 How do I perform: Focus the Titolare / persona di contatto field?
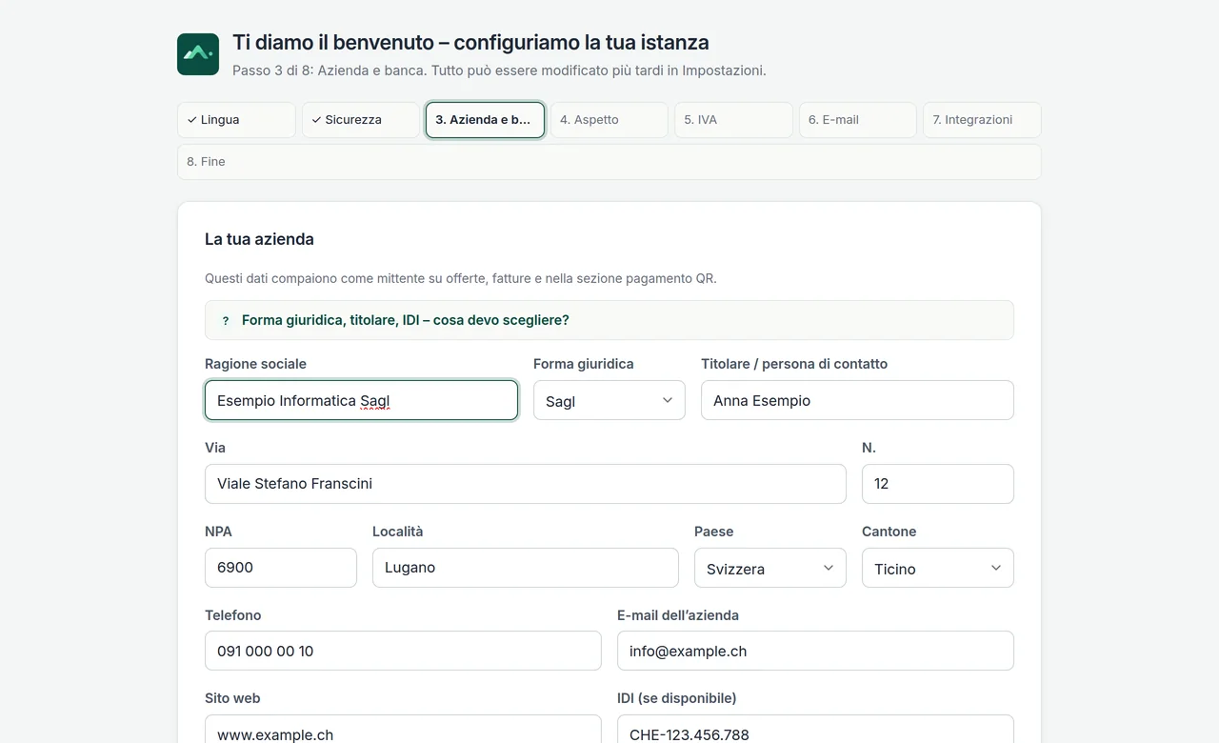[857, 400]
